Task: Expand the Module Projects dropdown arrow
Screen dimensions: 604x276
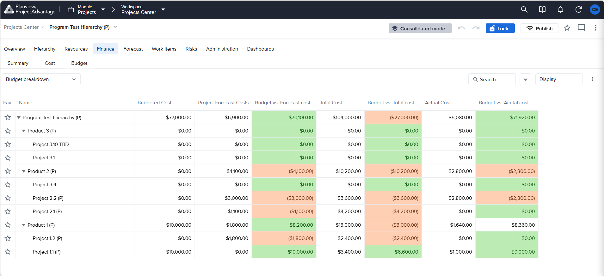Action: pyautogui.click(x=103, y=9)
